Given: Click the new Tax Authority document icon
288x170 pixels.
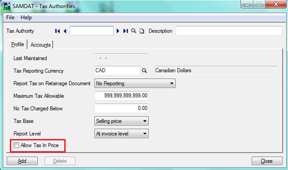Looking at the screenshot, I should point(142,31).
